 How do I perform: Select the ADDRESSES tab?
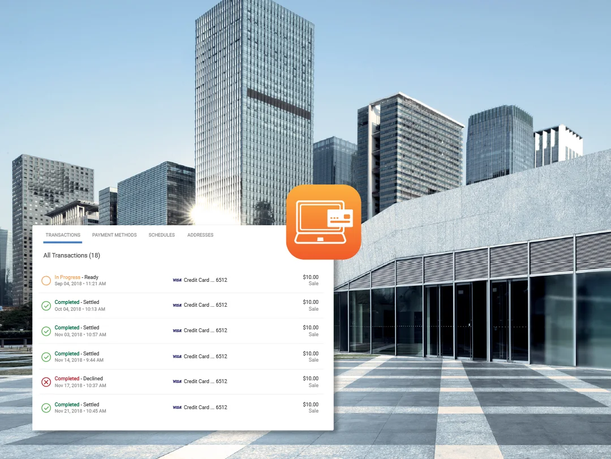[200, 235]
